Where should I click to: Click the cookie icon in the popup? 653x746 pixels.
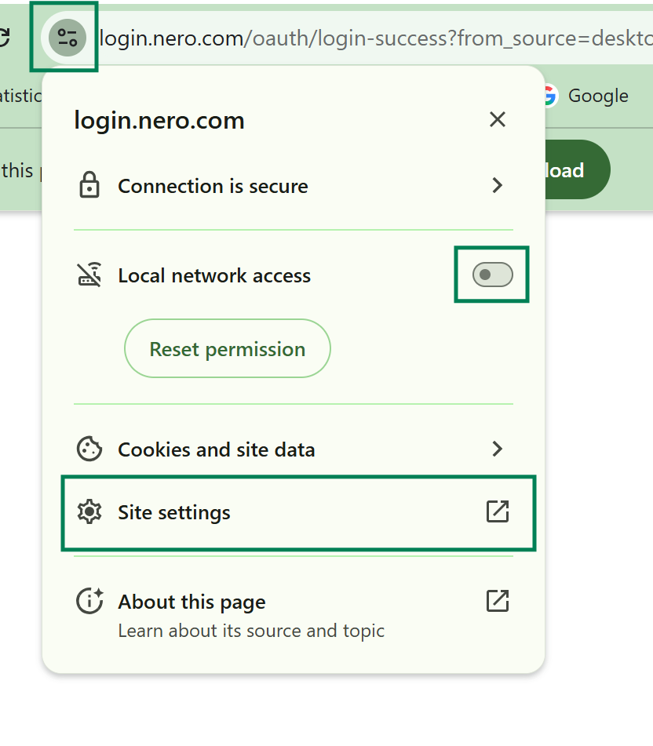coord(89,449)
